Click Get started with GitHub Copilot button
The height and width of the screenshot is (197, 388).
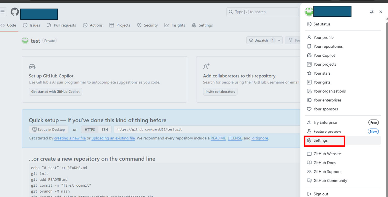coord(55,92)
